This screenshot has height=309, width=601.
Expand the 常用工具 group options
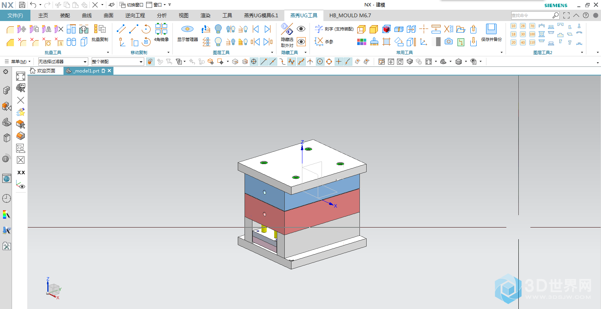[502, 53]
